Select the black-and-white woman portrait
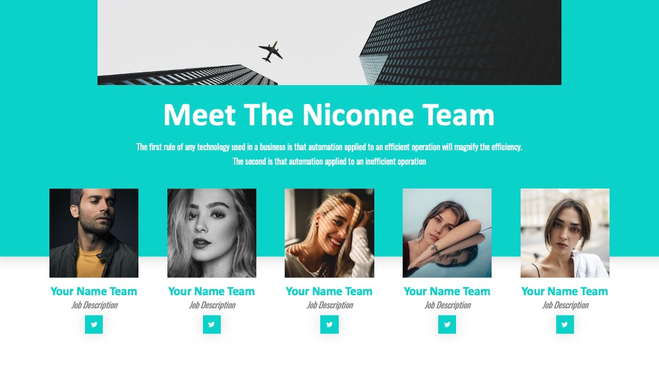Viewport: 659px width, 371px height. pos(212,233)
